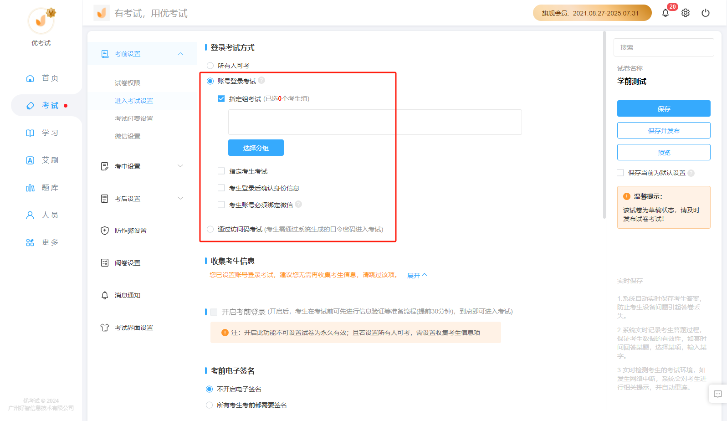Click the 考试界面设置 shirt icon
The width and height of the screenshot is (727, 421).
click(x=105, y=328)
